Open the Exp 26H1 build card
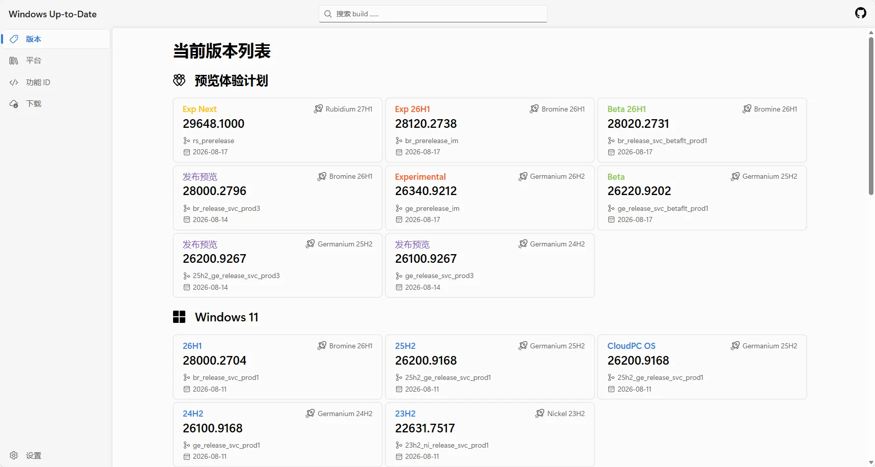The image size is (875, 467). tap(490, 130)
